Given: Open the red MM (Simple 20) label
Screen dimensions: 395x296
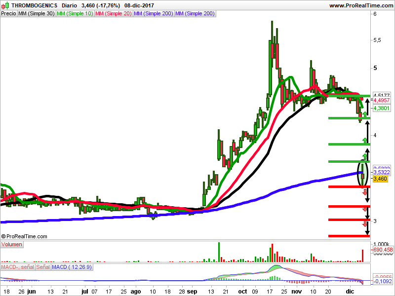Looking at the screenshot, I should [114, 14].
